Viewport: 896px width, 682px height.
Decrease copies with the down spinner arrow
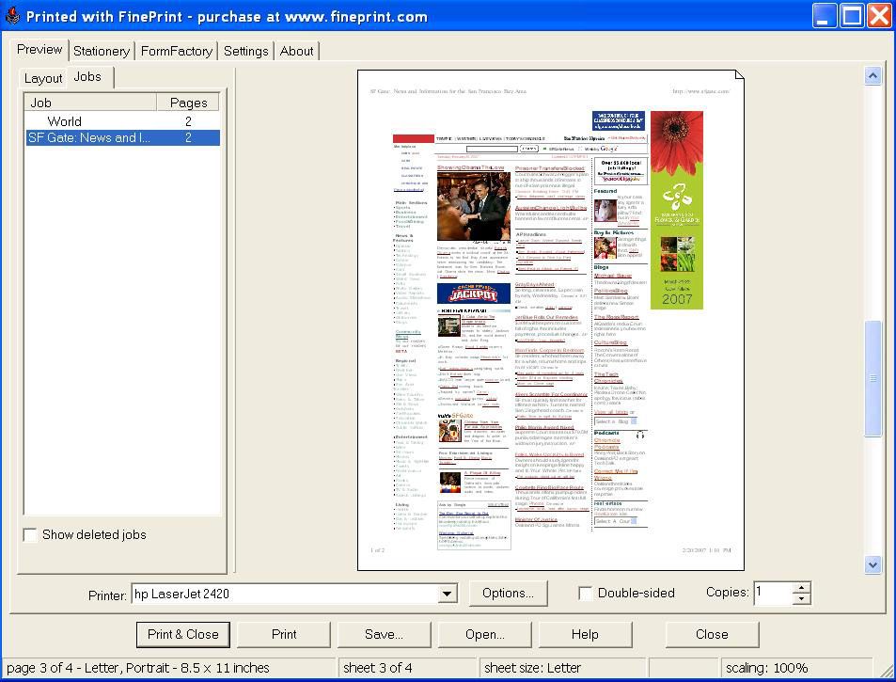801,599
